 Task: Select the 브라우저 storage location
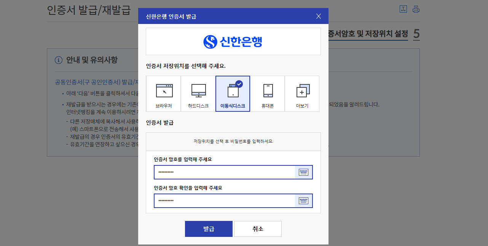pos(163,94)
